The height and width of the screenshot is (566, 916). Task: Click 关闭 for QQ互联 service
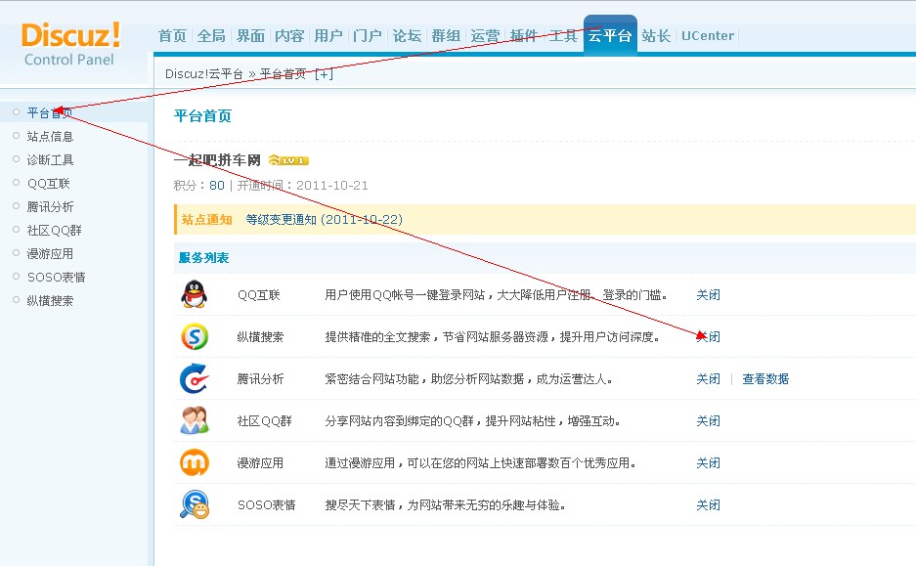pos(708,295)
